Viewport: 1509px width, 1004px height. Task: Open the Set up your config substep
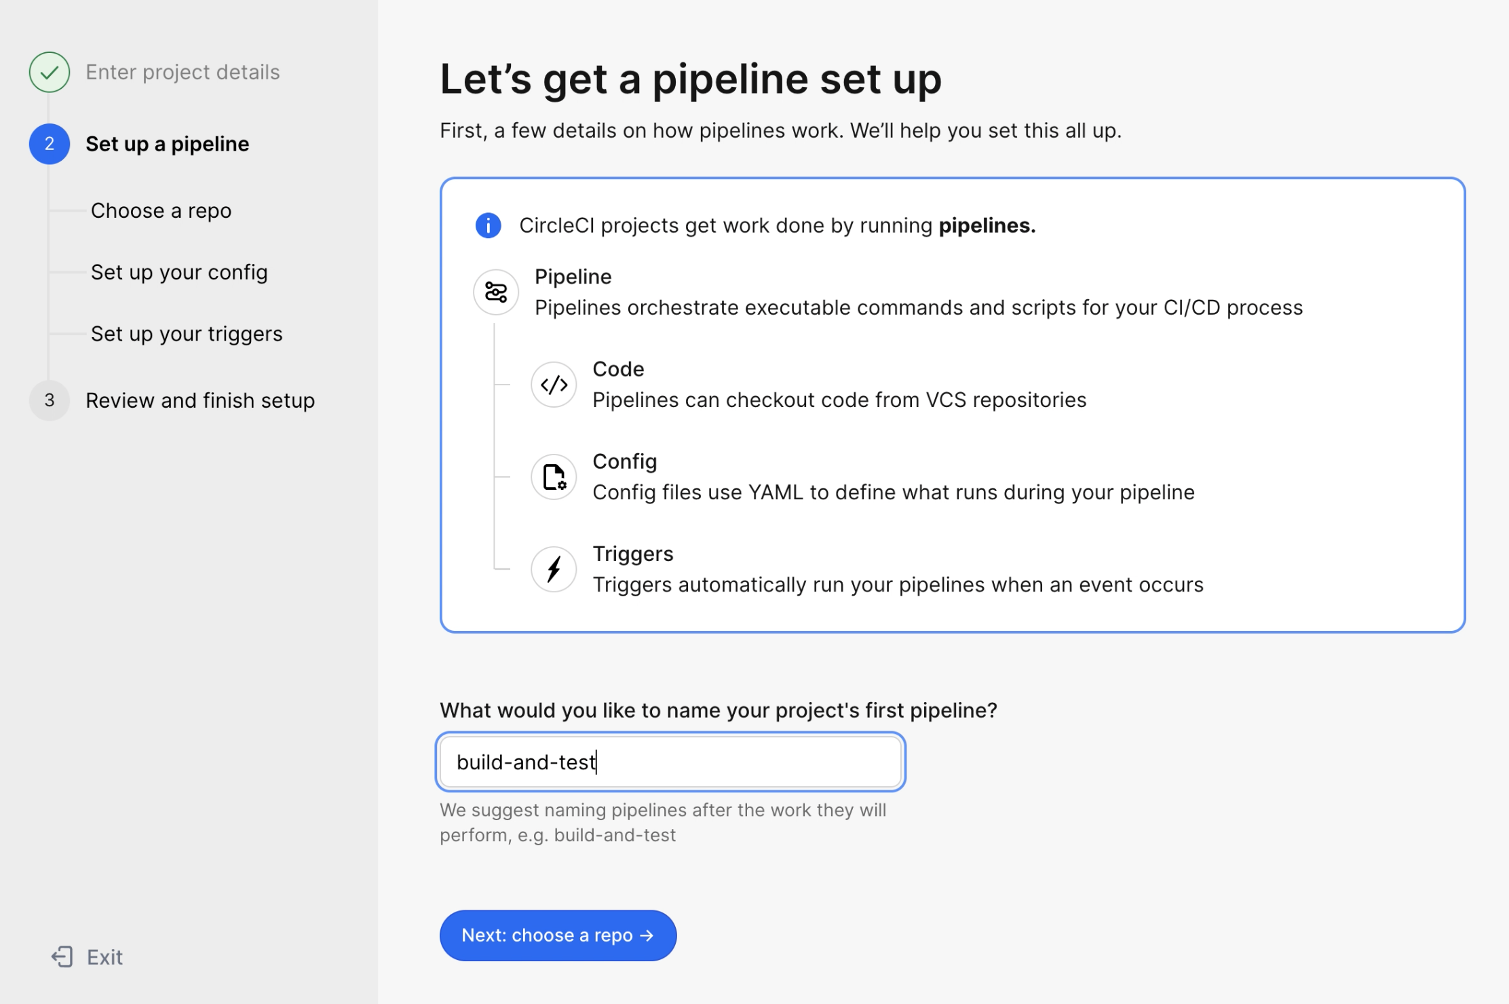click(179, 272)
